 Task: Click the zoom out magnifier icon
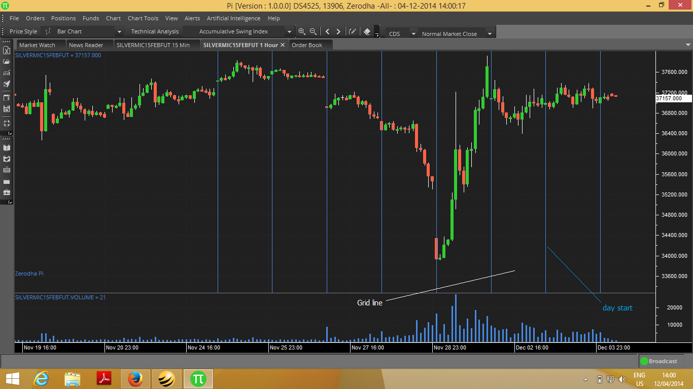pyautogui.click(x=313, y=31)
